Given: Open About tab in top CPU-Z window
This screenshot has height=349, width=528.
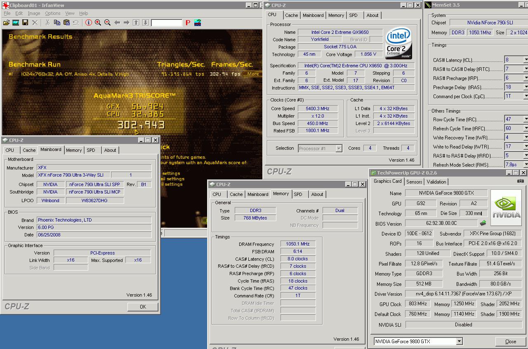Looking at the screenshot, I should pos(372,15).
